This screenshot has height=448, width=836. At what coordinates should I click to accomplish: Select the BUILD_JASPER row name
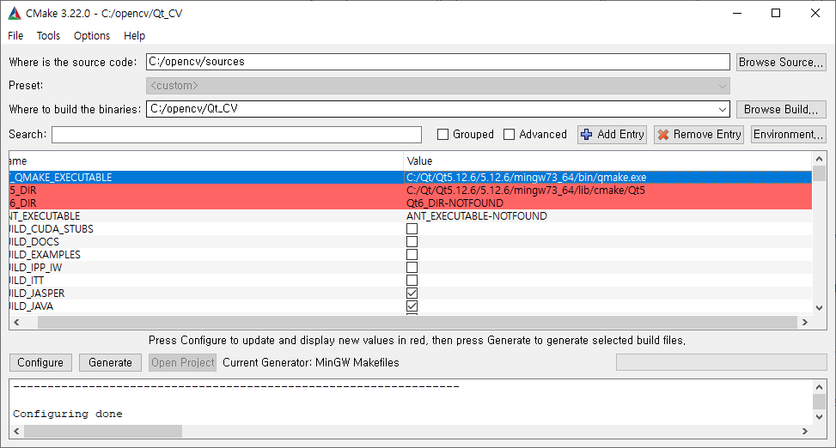pos(37,293)
